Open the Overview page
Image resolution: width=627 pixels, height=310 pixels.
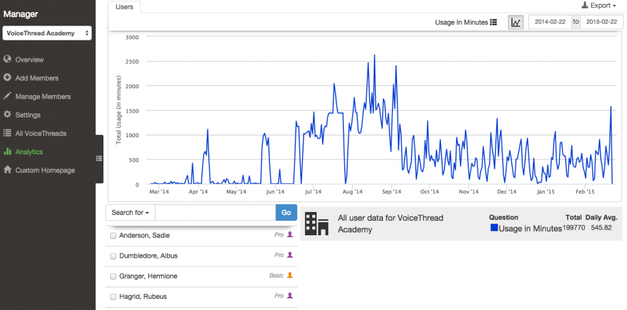pyautogui.click(x=29, y=59)
